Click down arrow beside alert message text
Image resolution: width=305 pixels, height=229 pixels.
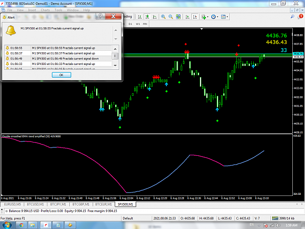(x=116, y=39)
